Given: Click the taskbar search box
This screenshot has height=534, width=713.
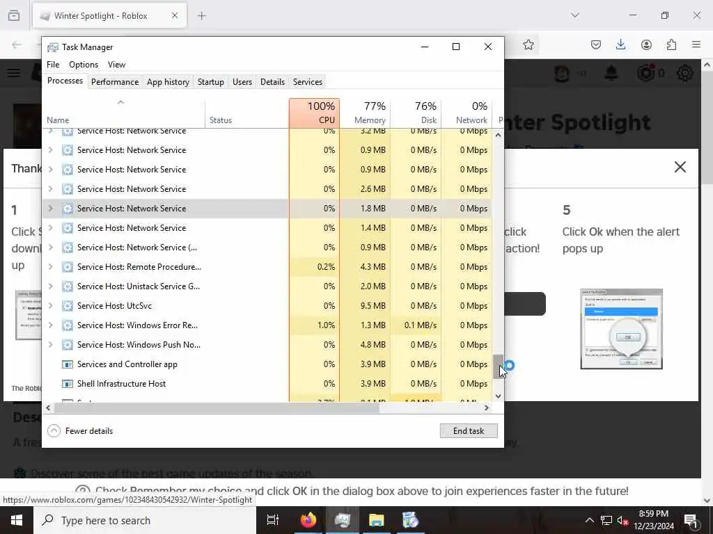Looking at the screenshot, I should click(x=145, y=520).
